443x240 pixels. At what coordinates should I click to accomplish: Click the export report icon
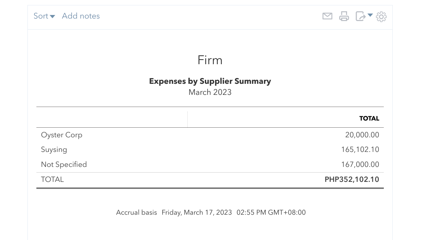click(360, 16)
